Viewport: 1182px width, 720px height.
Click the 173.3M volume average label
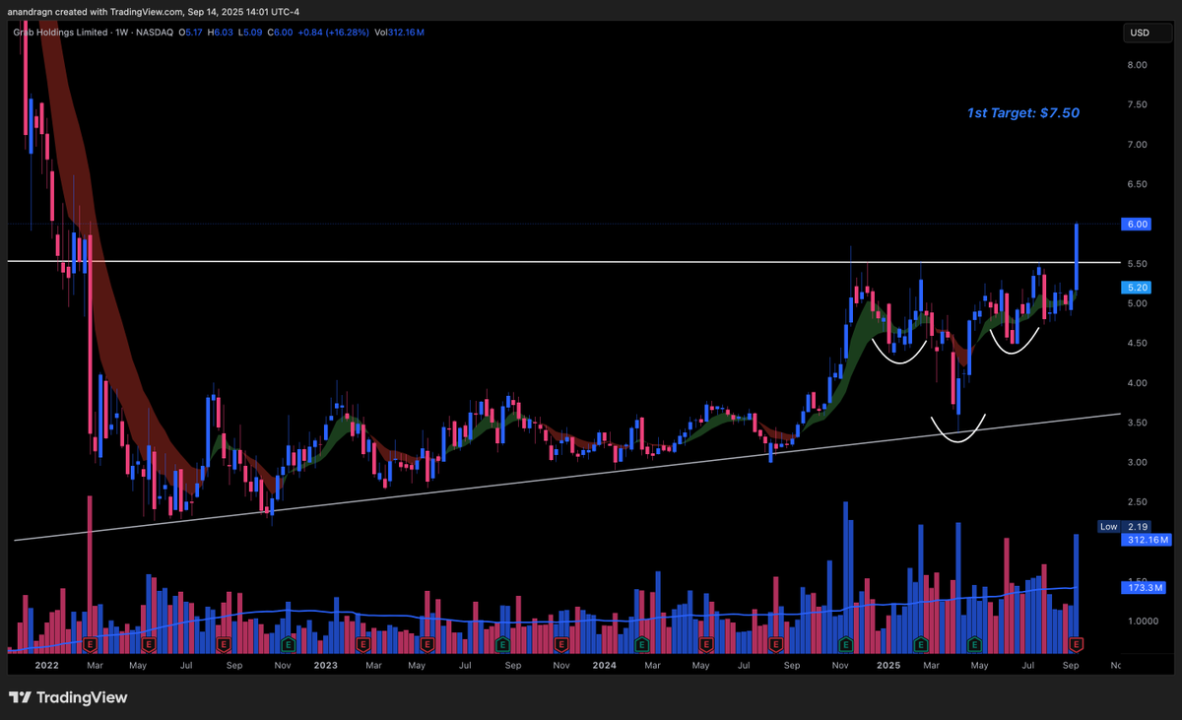(x=1143, y=588)
